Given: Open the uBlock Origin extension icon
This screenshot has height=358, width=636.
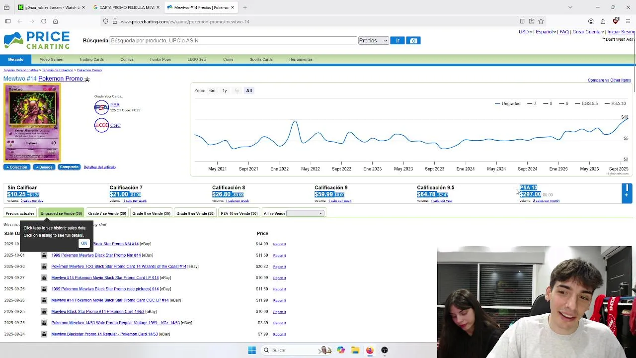Looking at the screenshot, I should (x=616, y=21).
